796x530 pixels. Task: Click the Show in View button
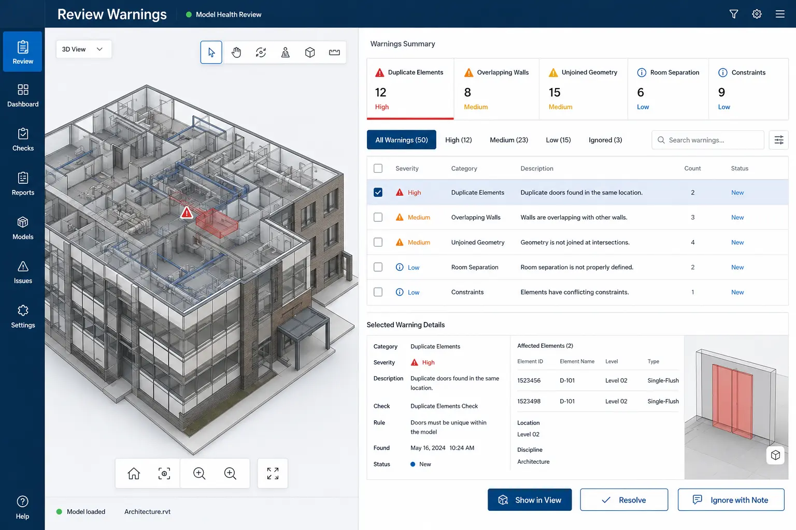(530, 500)
